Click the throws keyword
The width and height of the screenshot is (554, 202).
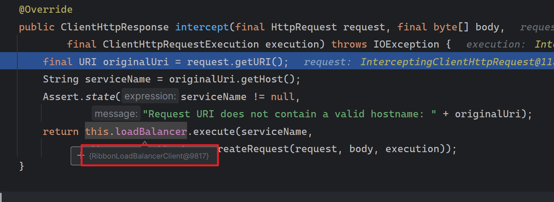tap(349, 44)
